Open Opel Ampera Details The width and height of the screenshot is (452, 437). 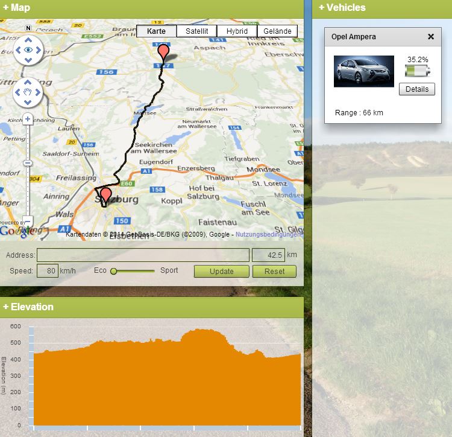pos(416,89)
